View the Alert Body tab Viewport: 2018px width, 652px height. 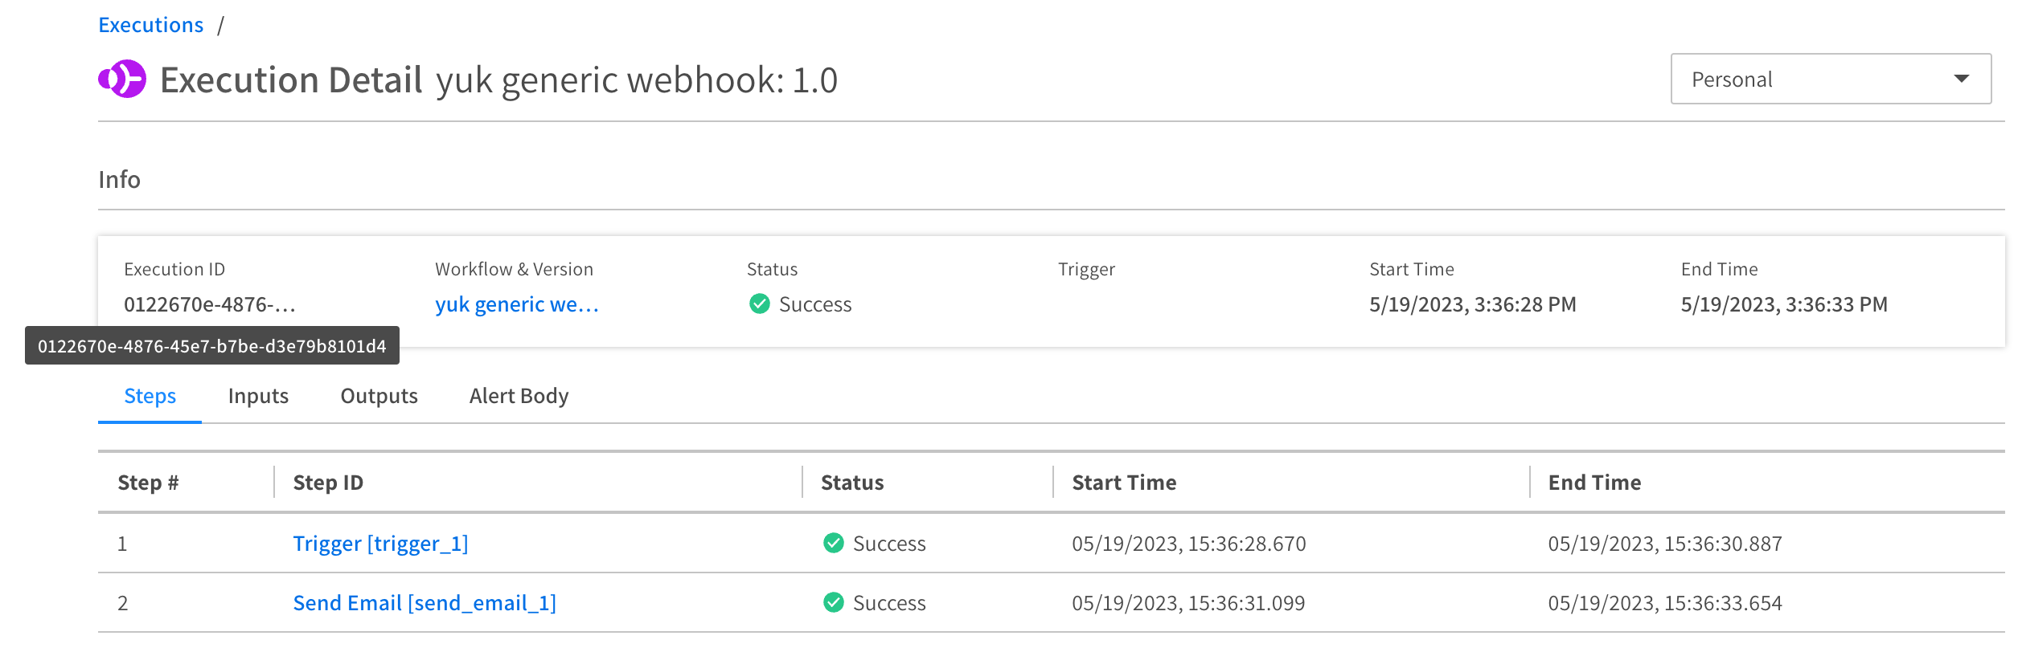519,396
